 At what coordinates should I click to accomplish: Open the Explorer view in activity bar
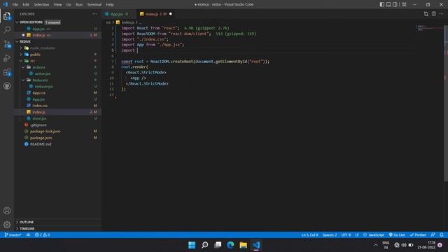(7, 16)
